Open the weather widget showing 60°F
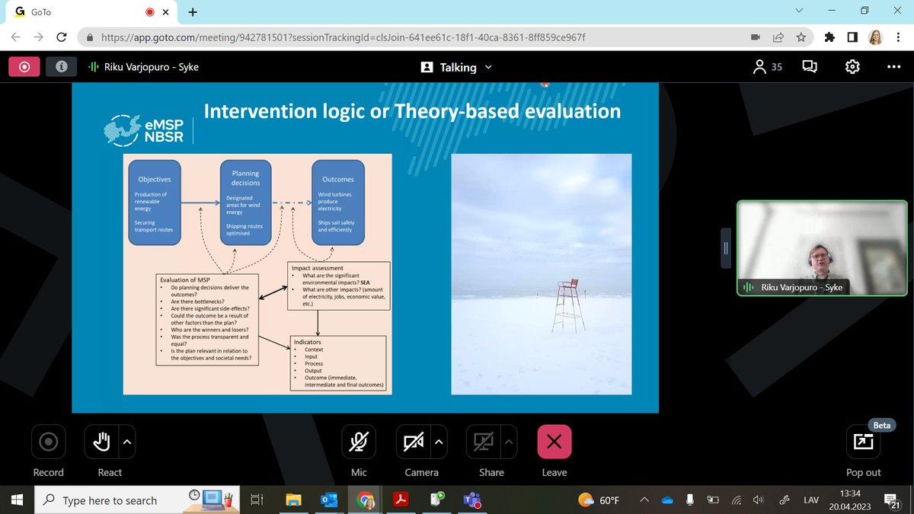914x514 pixels. pyautogui.click(x=599, y=500)
